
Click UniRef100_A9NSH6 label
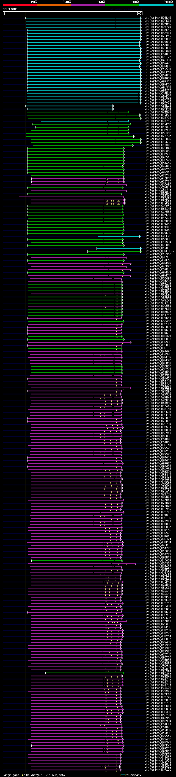(158, 342)
